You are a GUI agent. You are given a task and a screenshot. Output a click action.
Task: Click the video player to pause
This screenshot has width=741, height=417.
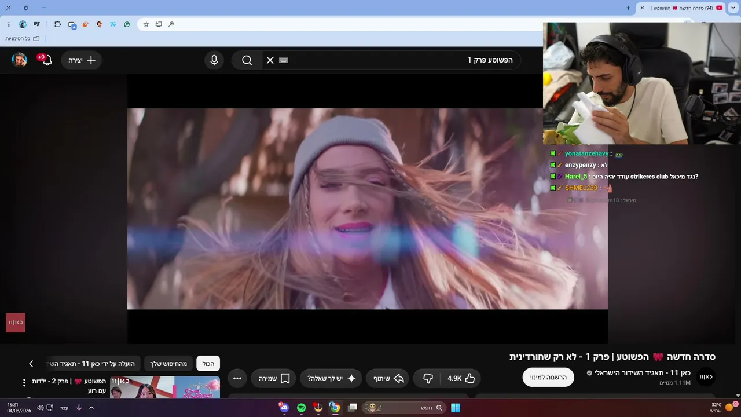coord(368,209)
